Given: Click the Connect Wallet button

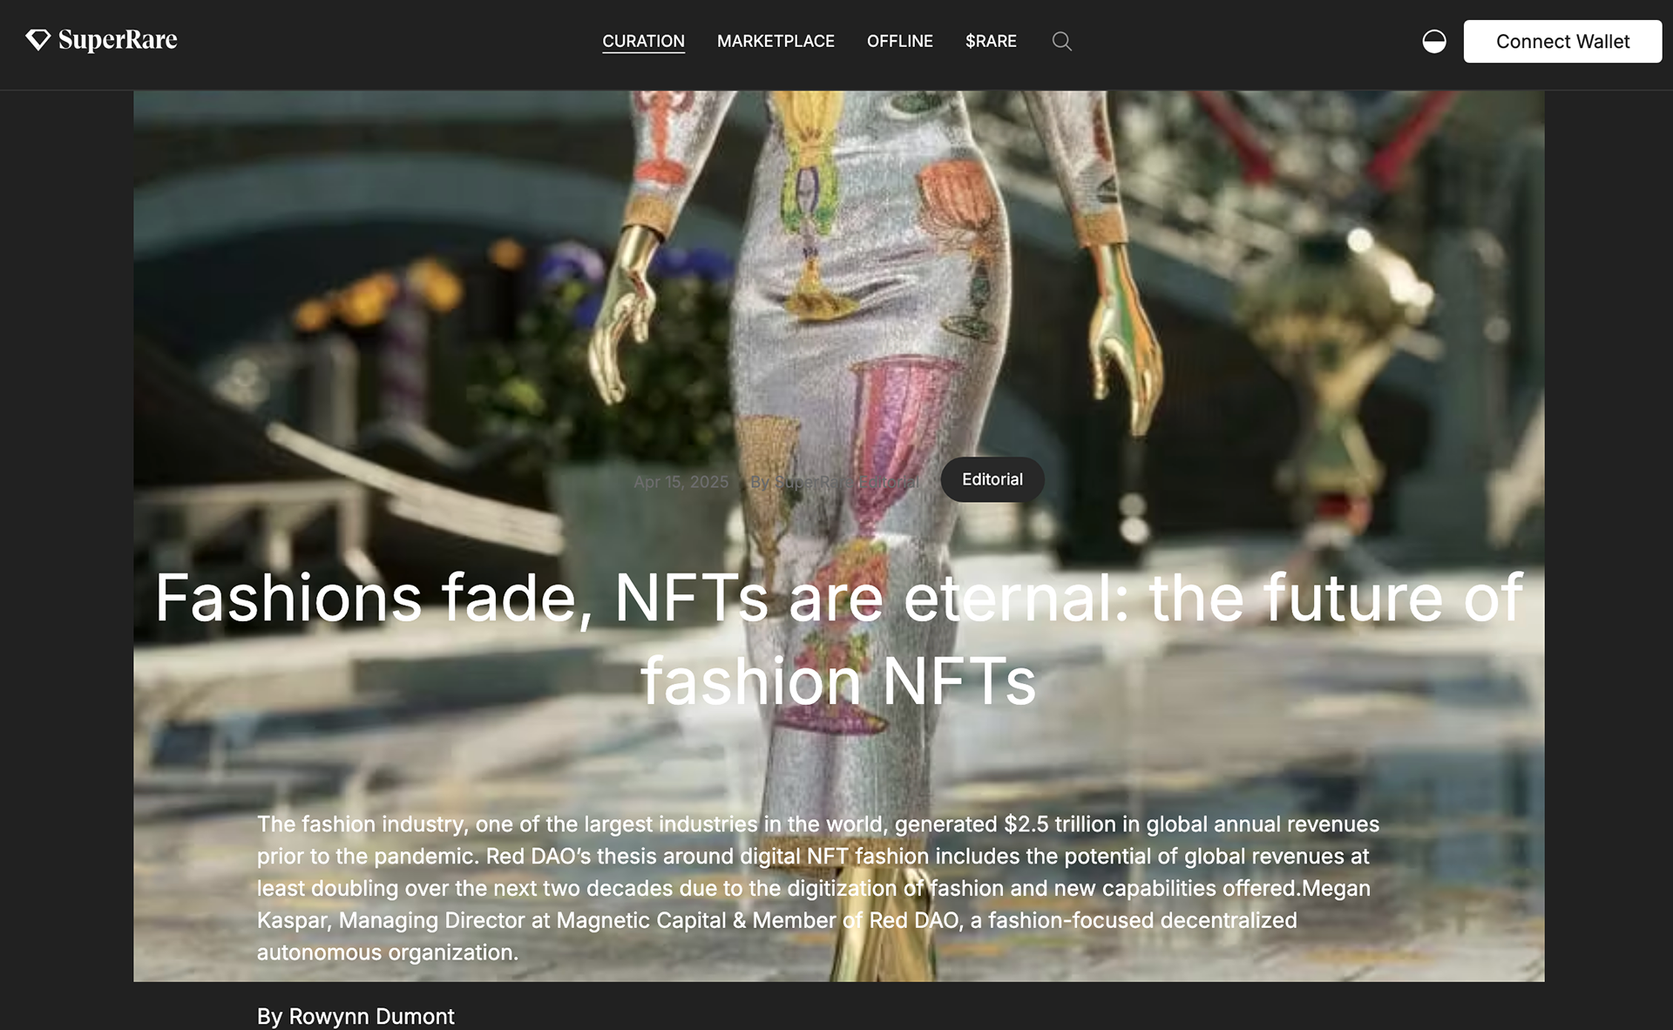Looking at the screenshot, I should point(1561,41).
